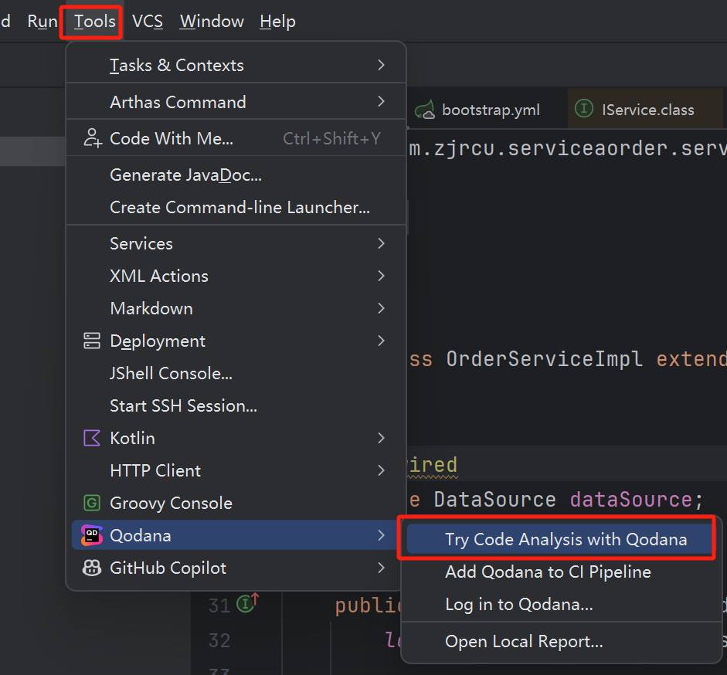The width and height of the screenshot is (727, 675).
Task: Select Try Code Analysis with Qodana
Action: 566,539
